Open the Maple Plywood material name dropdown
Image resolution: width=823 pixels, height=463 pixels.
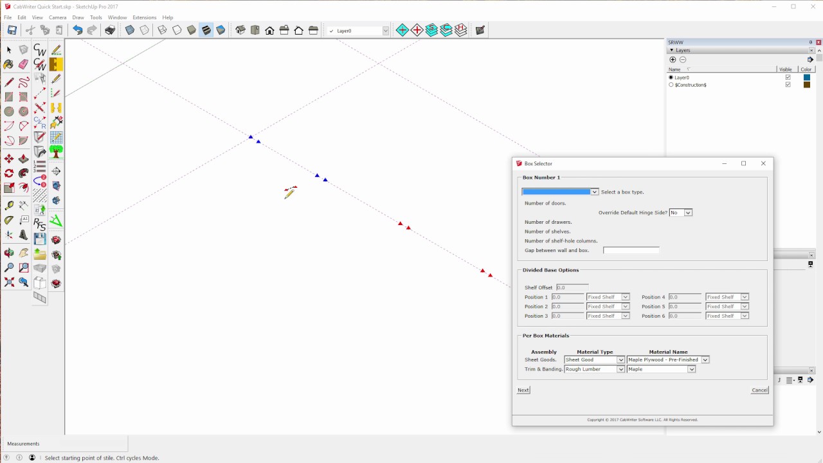(705, 360)
